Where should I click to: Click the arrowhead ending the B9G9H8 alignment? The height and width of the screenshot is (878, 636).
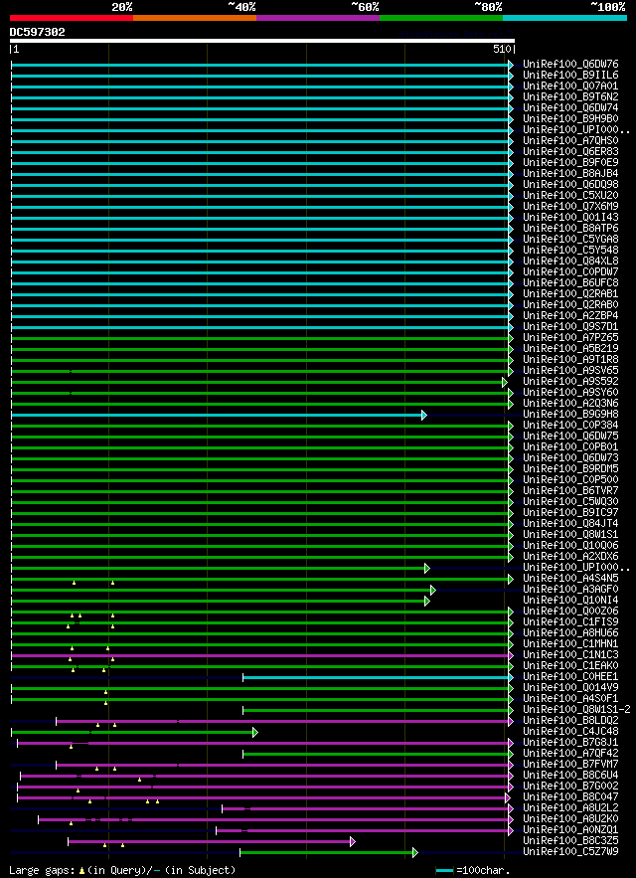(423, 415)
